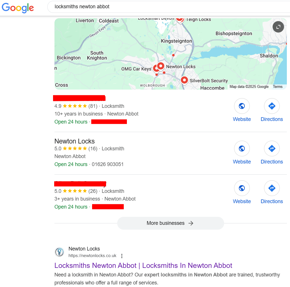Click the Teign Locks map pin
Image resolution: width=290 pixels, height=287 pixels.
(x=179, y=19)
